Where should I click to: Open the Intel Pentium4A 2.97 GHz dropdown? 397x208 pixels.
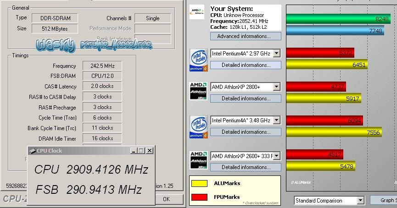(x=277, y=53)
